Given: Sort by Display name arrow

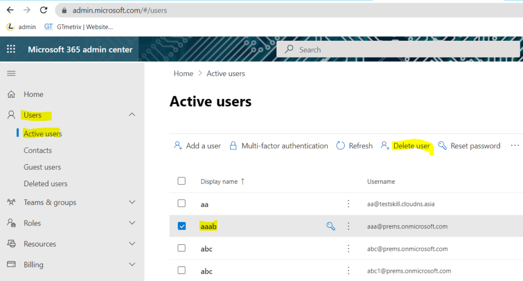Looking at the screenshot, I should [x=243, y=182].
